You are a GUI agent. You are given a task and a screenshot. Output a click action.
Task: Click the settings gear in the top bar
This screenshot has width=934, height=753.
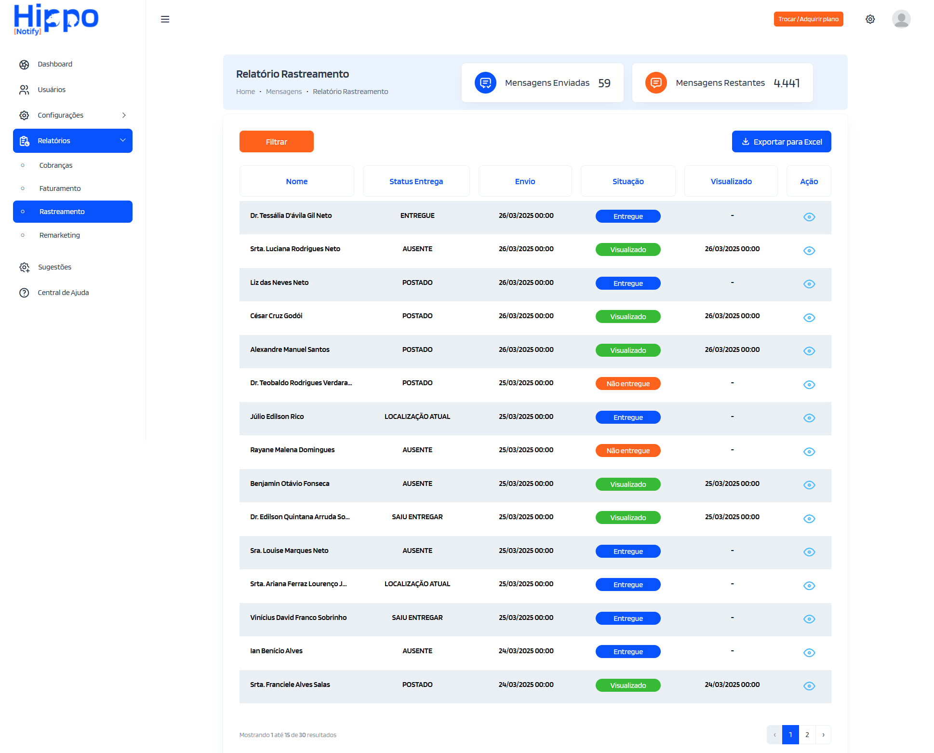point(870,19)
